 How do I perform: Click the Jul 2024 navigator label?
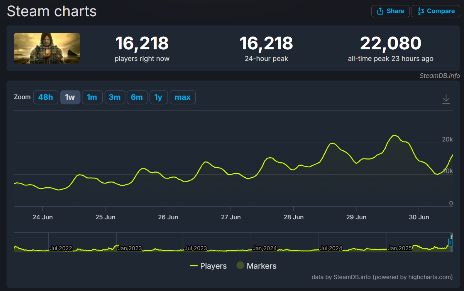331,248
